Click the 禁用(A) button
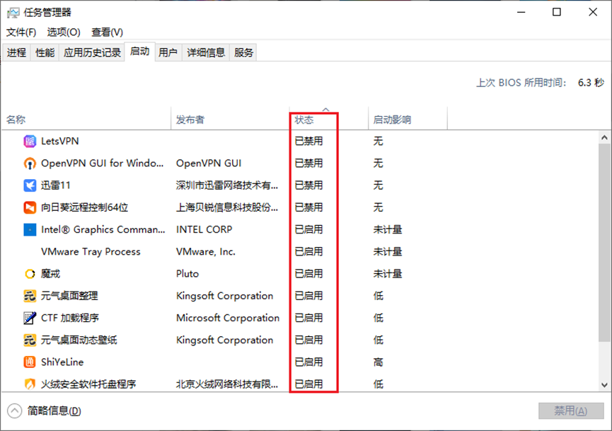The image size is (612, 431). (571, 410)
